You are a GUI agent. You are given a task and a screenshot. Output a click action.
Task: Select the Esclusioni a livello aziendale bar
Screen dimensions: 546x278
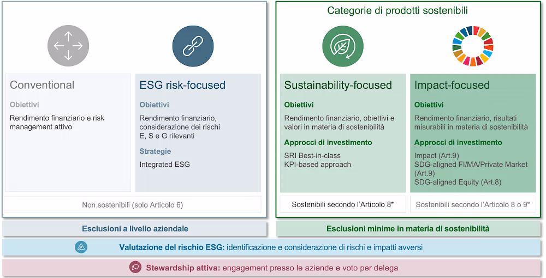pos(135,228)
